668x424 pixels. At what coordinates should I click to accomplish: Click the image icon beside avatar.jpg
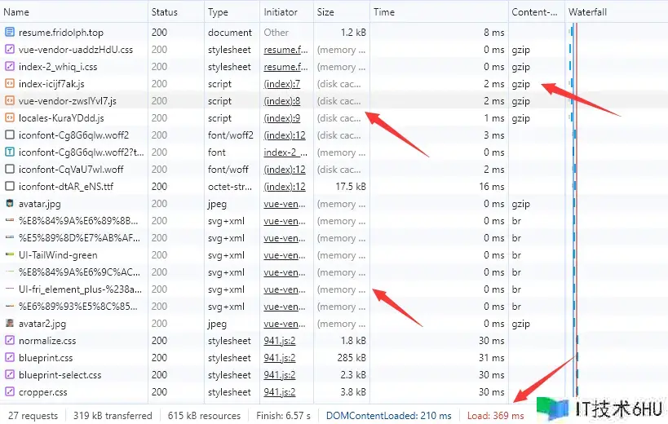[10, 204]
